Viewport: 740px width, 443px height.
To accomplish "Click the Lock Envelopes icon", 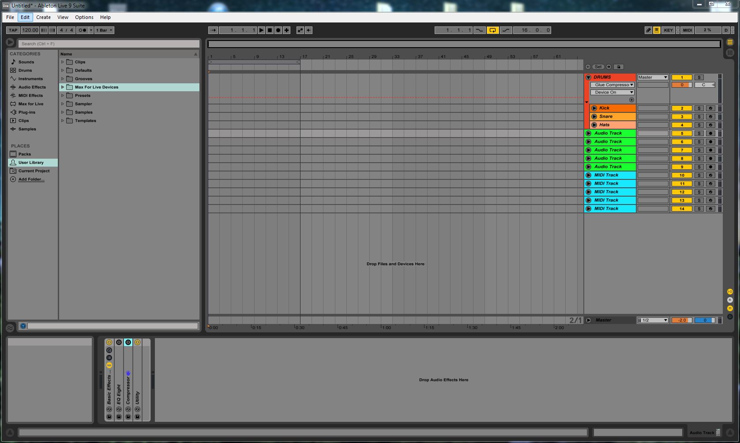I will 619,67.
